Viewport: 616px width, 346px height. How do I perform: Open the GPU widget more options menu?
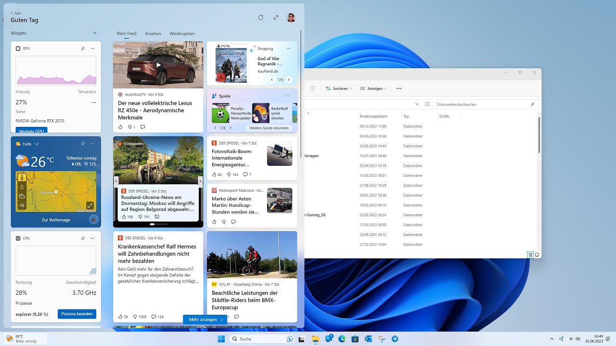[93, 49]
